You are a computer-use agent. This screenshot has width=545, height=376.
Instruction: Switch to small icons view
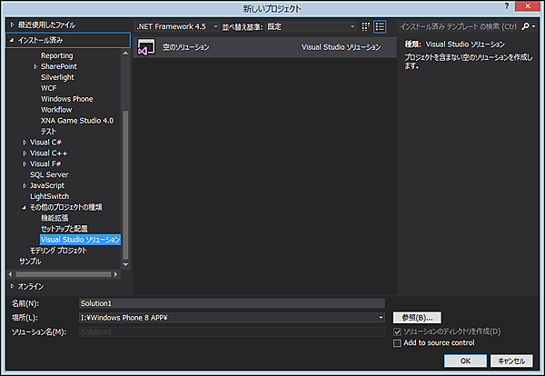366,27
